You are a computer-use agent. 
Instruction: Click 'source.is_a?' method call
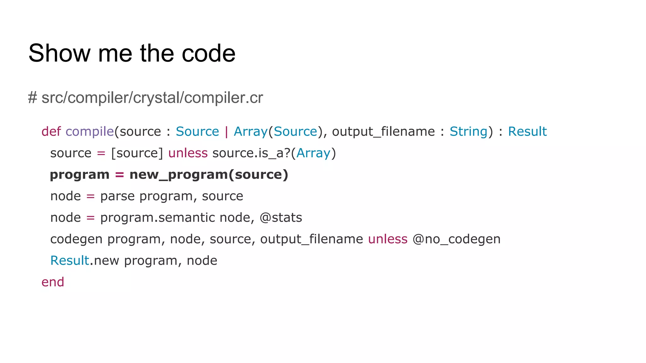pyautogui.click(x=251, y=153)
